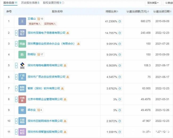The image size is (173, 138).
Task: Select date cell 2023-12-26
Action: [x=162, y=110]
